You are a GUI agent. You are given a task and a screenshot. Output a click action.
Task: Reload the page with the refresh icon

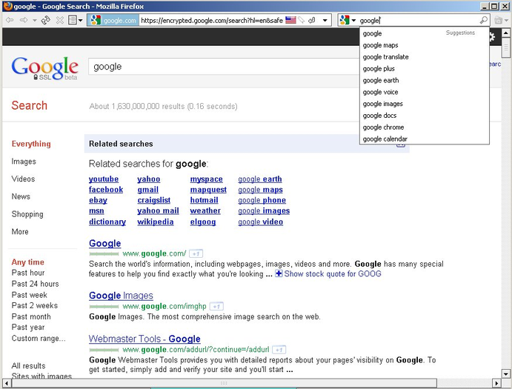46,20
